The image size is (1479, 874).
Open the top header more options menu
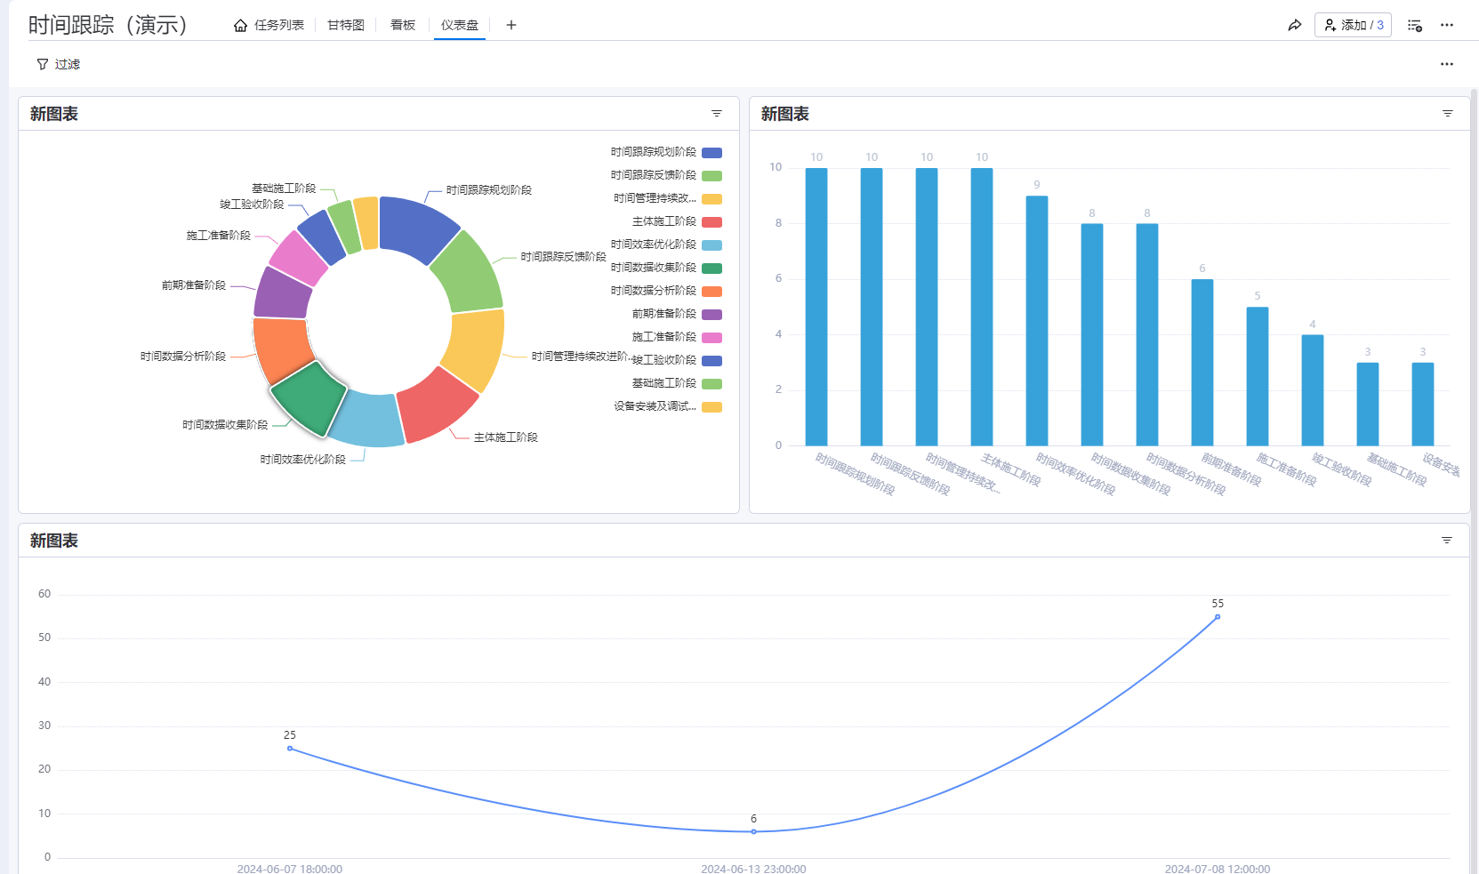pyautogui.click(x=1447, y=25)
